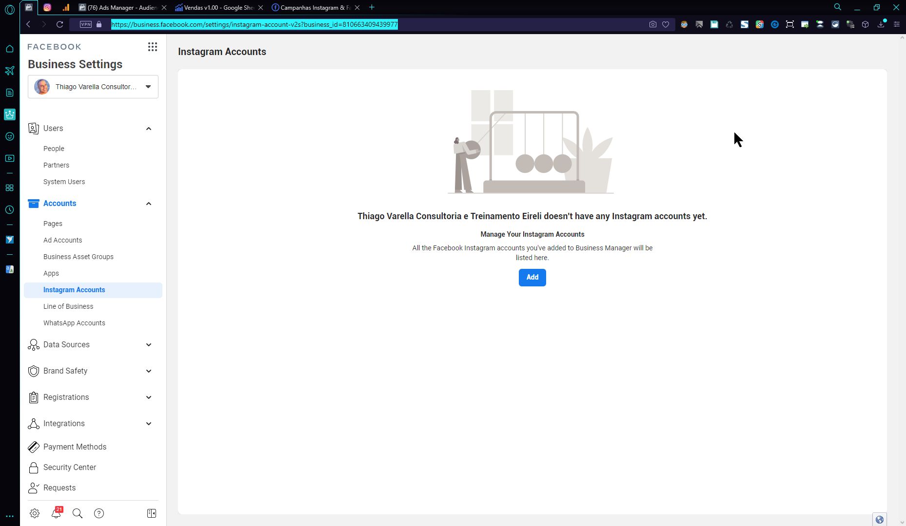Open the help question mark icon
Screen dimensions: 906x526
(99, 513)
